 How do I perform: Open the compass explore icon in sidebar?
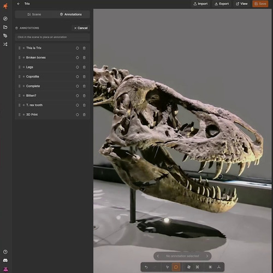(5, 19)
